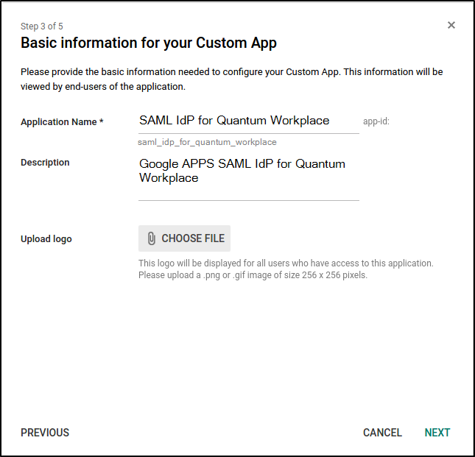Edit the Description text area
This screenshot has height=457, width=475.
pyautogui.click(x=249, y=178)
